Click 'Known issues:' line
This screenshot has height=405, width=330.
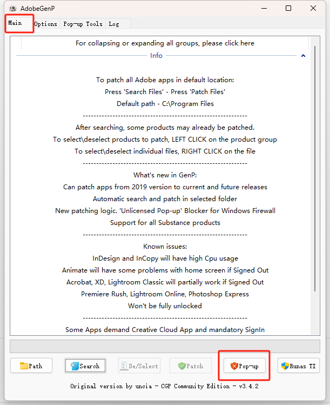coord(165,246)
